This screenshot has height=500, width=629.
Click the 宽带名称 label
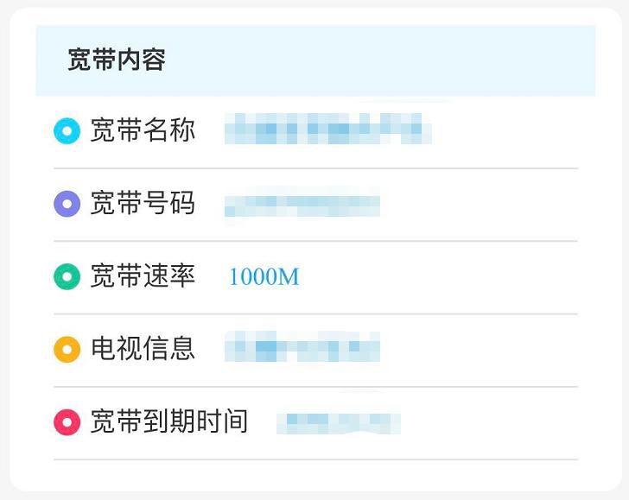pos(143,131)
